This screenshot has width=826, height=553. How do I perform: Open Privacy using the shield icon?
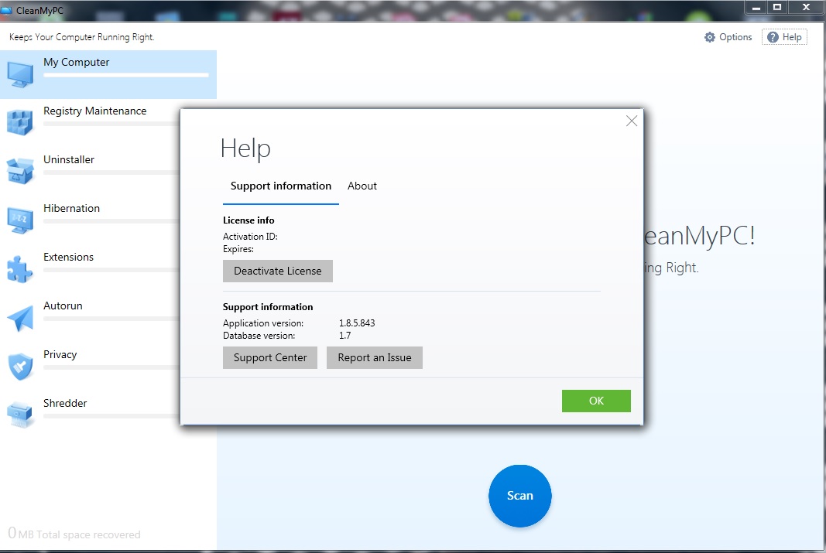click(x=20, y=365)
